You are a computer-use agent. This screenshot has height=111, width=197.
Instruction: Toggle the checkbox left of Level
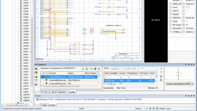(170, 7)
